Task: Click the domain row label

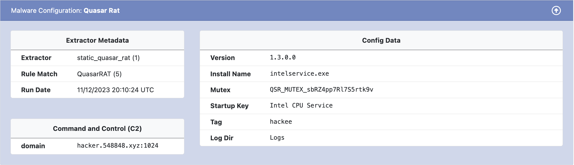Action: pos(33,146)
